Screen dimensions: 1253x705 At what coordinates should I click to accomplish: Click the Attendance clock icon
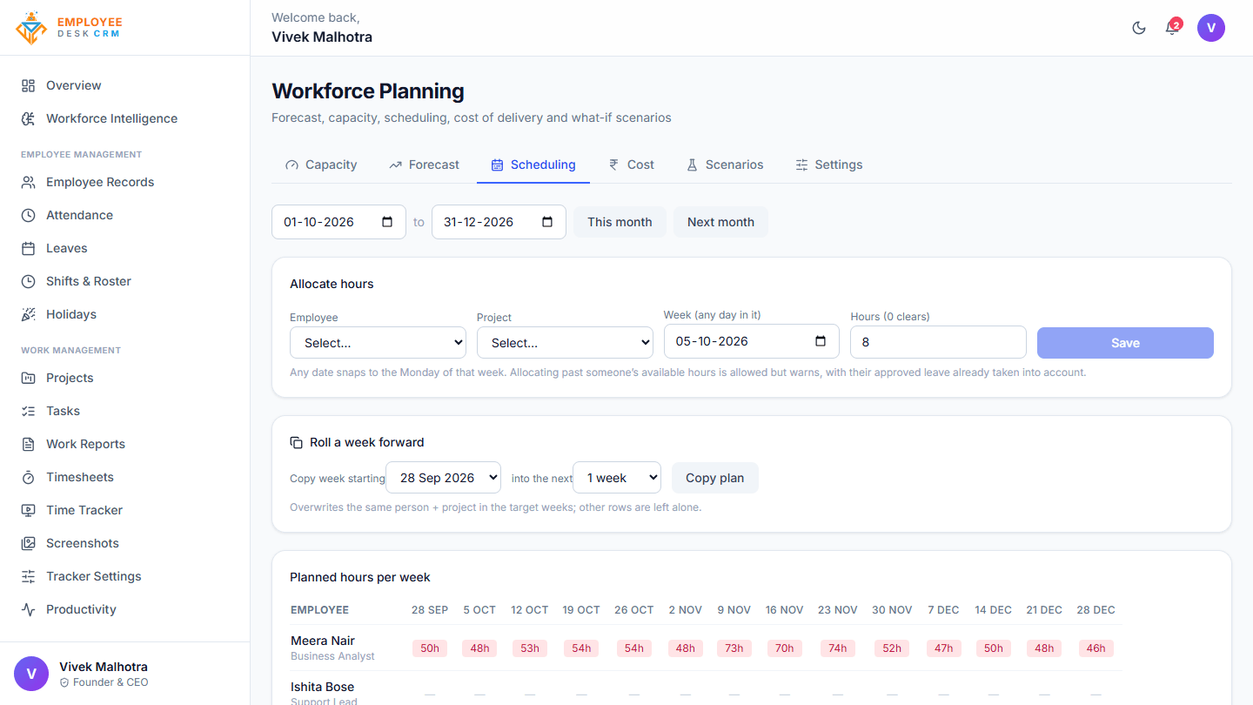click(29, 215)
